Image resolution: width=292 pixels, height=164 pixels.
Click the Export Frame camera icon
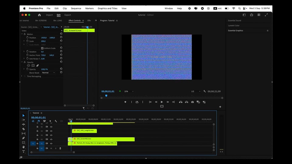pos(192,102)
